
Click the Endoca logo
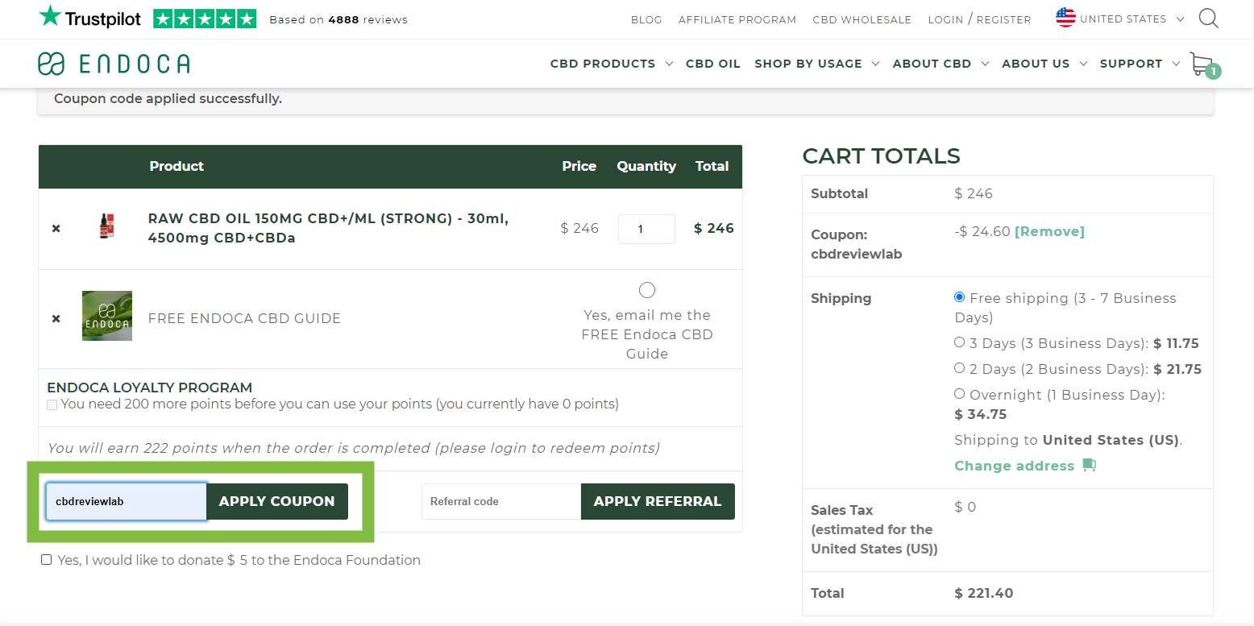click(114, 64)
